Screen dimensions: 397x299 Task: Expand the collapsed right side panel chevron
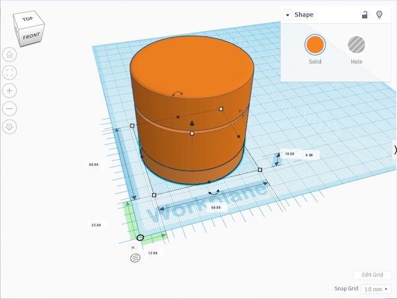click(x=394, y=150)
